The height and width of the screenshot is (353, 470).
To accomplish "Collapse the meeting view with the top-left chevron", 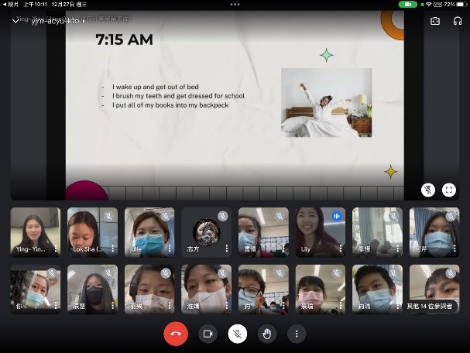I will [15, 21].
